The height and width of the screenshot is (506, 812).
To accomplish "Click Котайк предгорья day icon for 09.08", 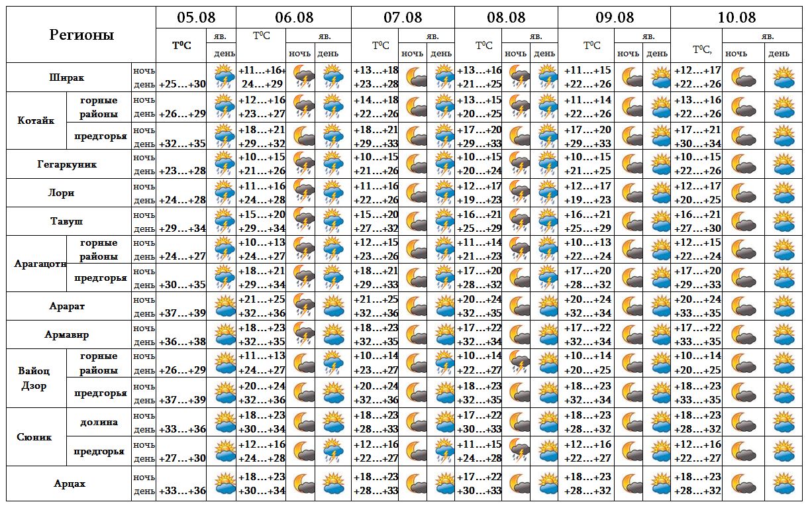I will tap(659, 136).
